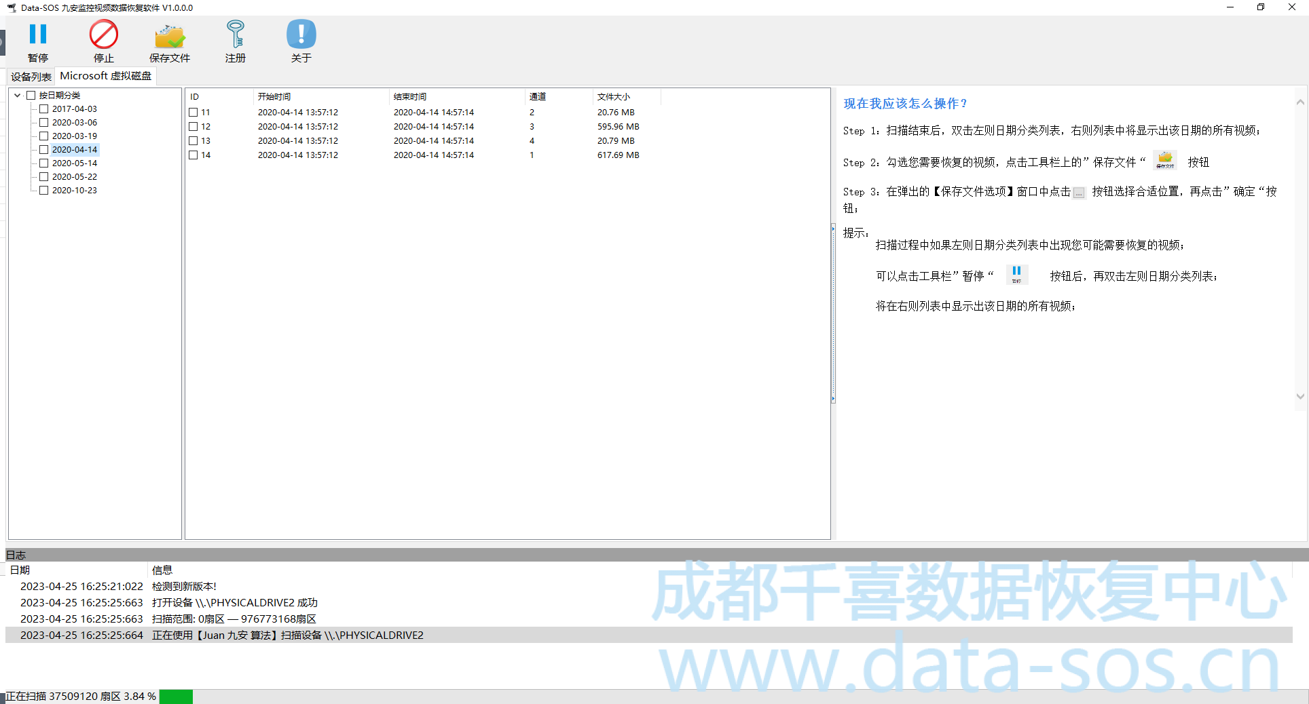Click the browse button icon in Step 3

[x=1079, y=193]
